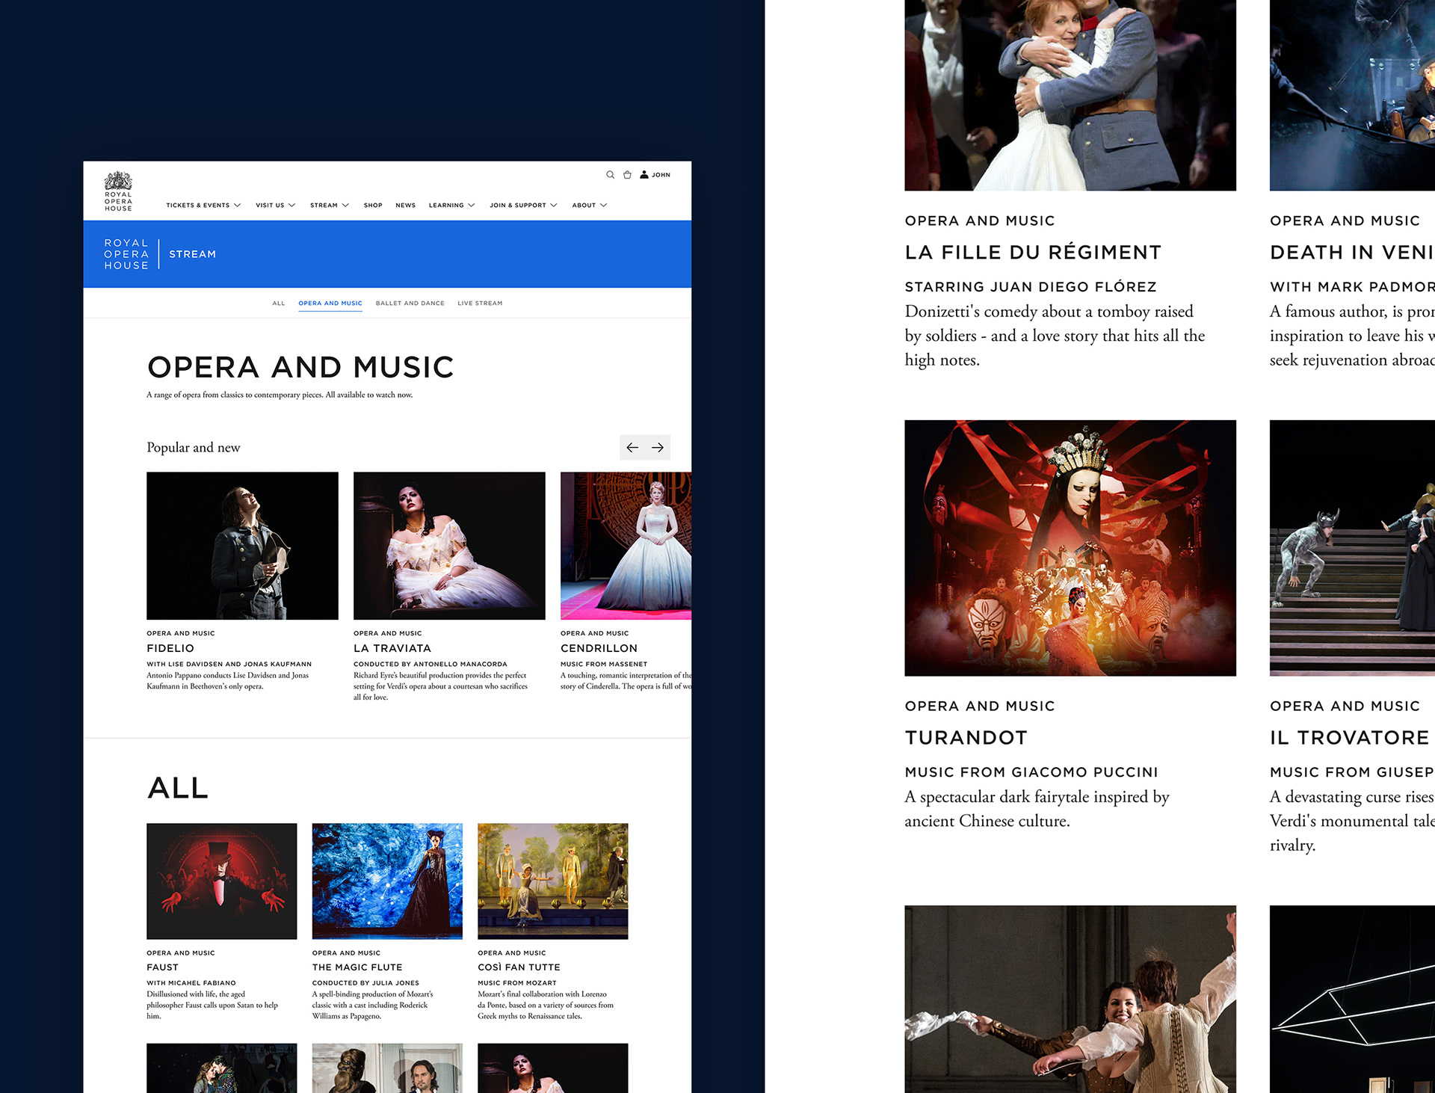
Task: Click the COSÌ FAN TUTTE title
Action: click(x=519, y=967)
